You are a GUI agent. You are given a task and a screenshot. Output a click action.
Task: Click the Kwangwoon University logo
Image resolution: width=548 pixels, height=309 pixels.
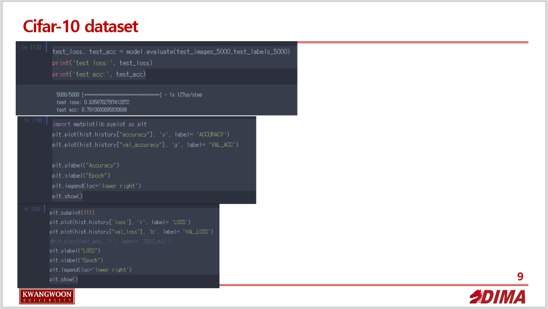tap(47, 296)
